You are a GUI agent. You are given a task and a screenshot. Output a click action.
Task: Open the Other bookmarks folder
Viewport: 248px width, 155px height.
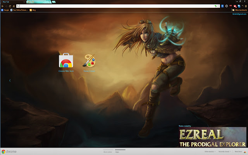(239, 10)
